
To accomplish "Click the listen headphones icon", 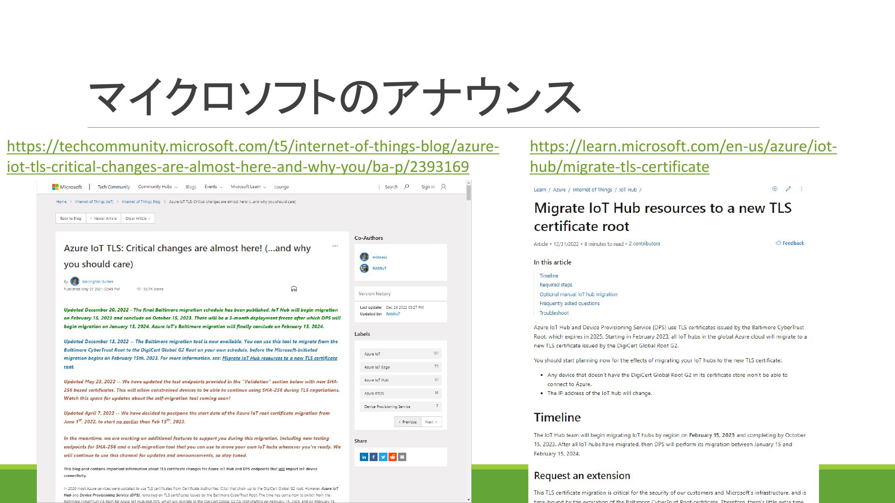I will coord(294,289).
